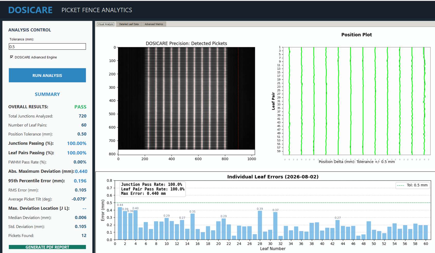Click the leaf 4 bar labeled 0.40
435x253 pixels.
click(135, 225)
